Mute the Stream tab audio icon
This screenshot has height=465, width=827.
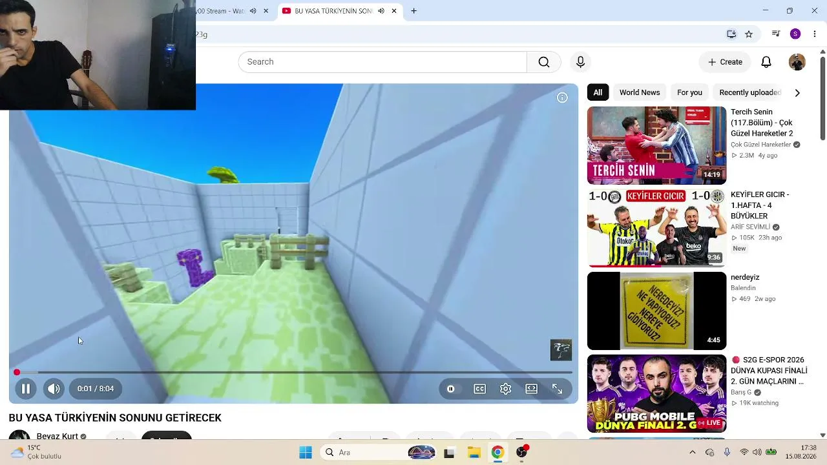click(253, 11)
